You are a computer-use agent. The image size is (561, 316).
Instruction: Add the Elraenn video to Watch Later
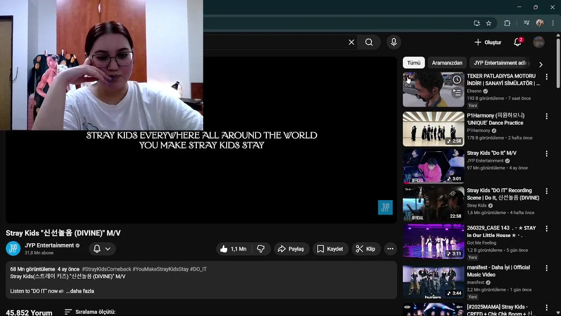pos(457,79)
